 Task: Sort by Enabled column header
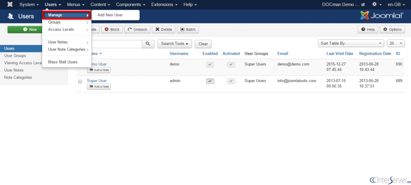click(x=210, y=53)
